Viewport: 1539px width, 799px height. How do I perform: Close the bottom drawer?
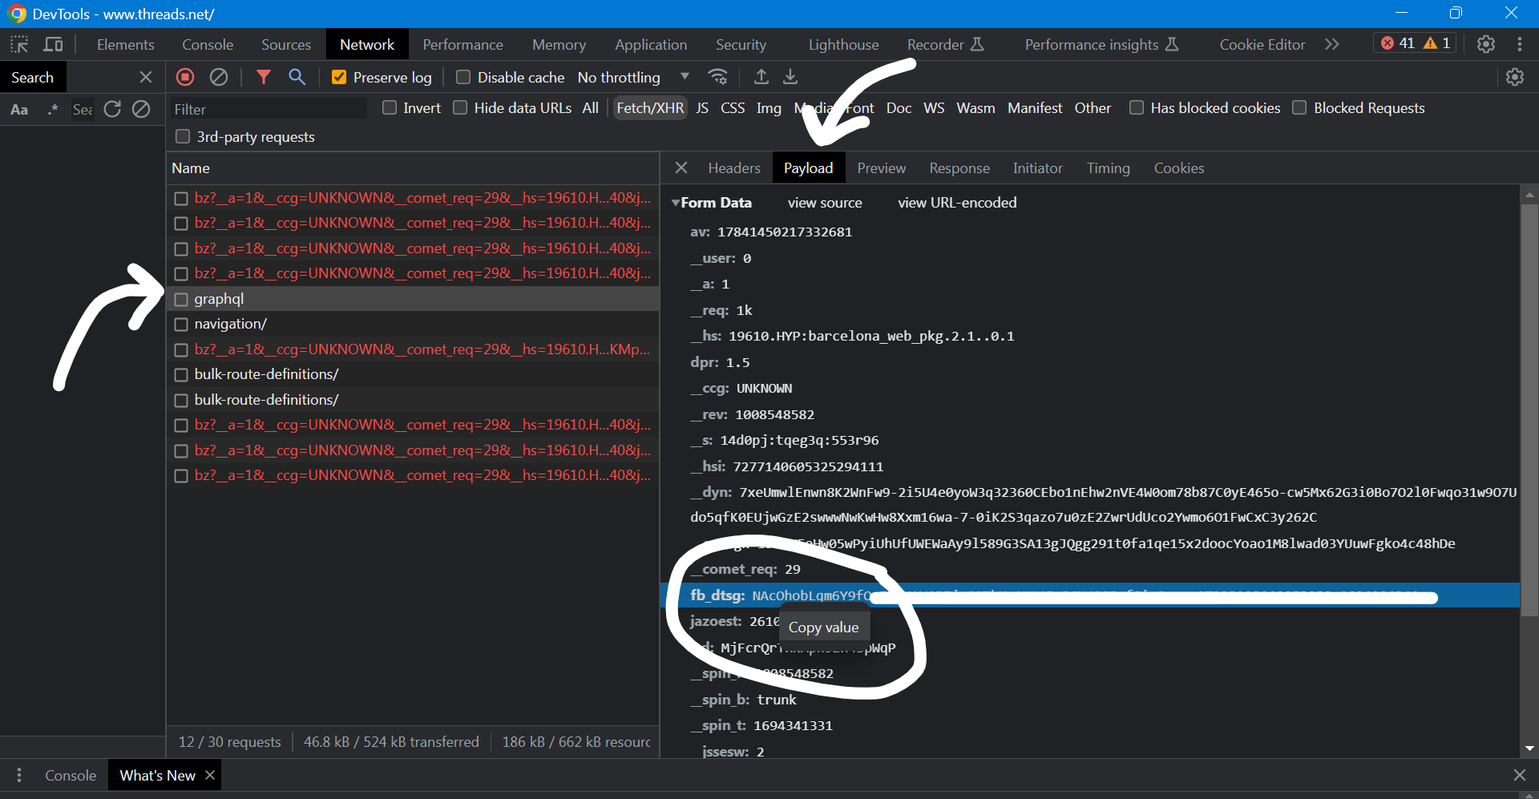[x=1520, y=775]
